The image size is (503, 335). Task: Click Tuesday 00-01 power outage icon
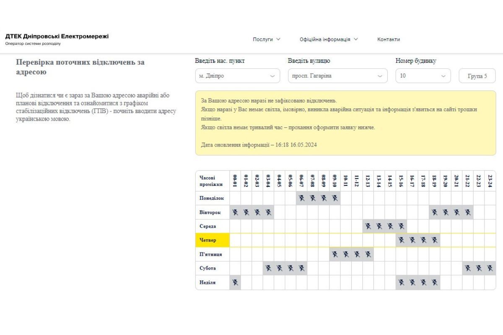coord(235,212)
